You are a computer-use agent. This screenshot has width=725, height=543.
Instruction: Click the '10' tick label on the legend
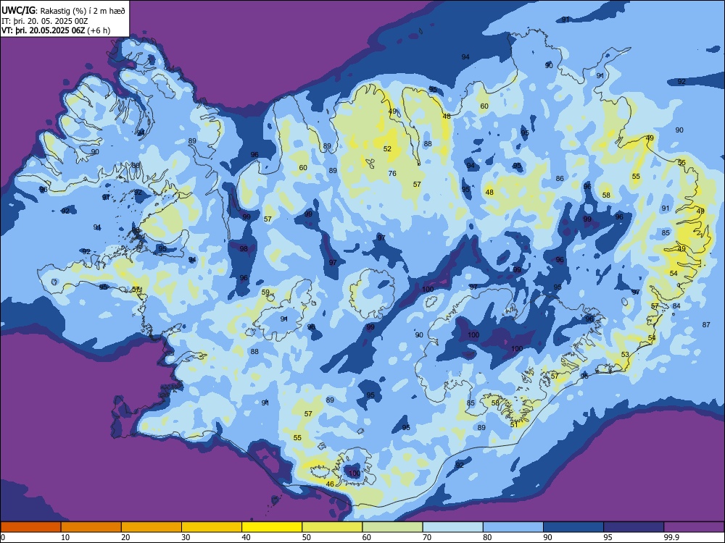[66, 537]
